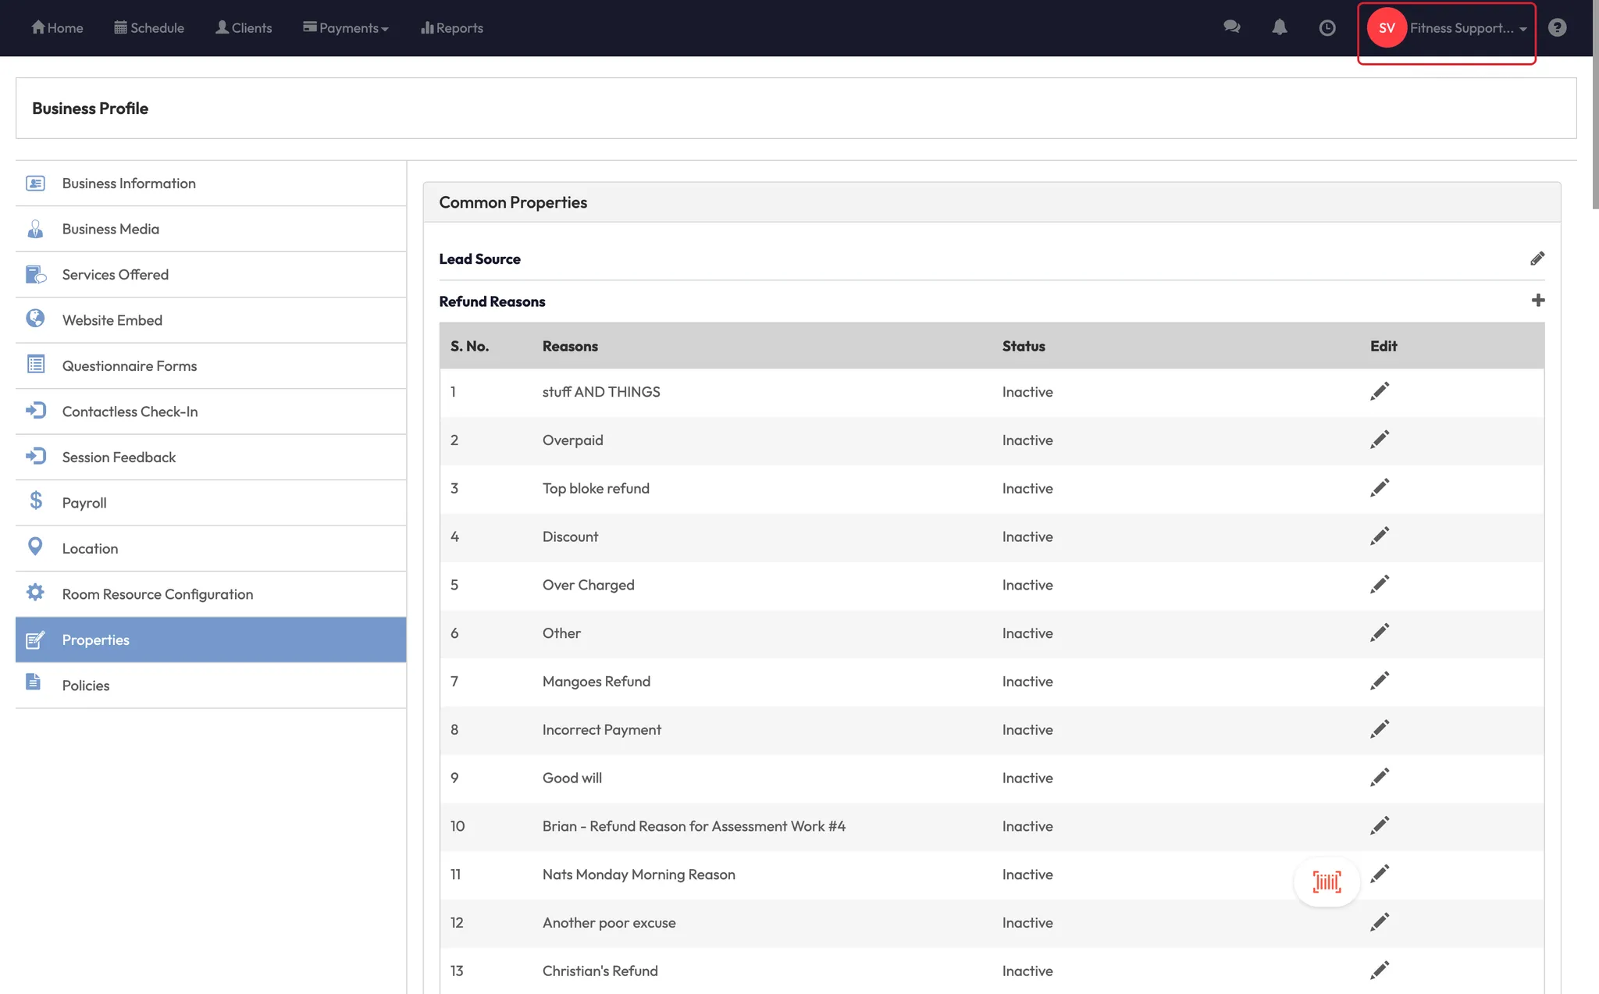Viewport: 1599px width, 994px height.
Task: Click the SV avatar circle
Action: coord(1387,28)
